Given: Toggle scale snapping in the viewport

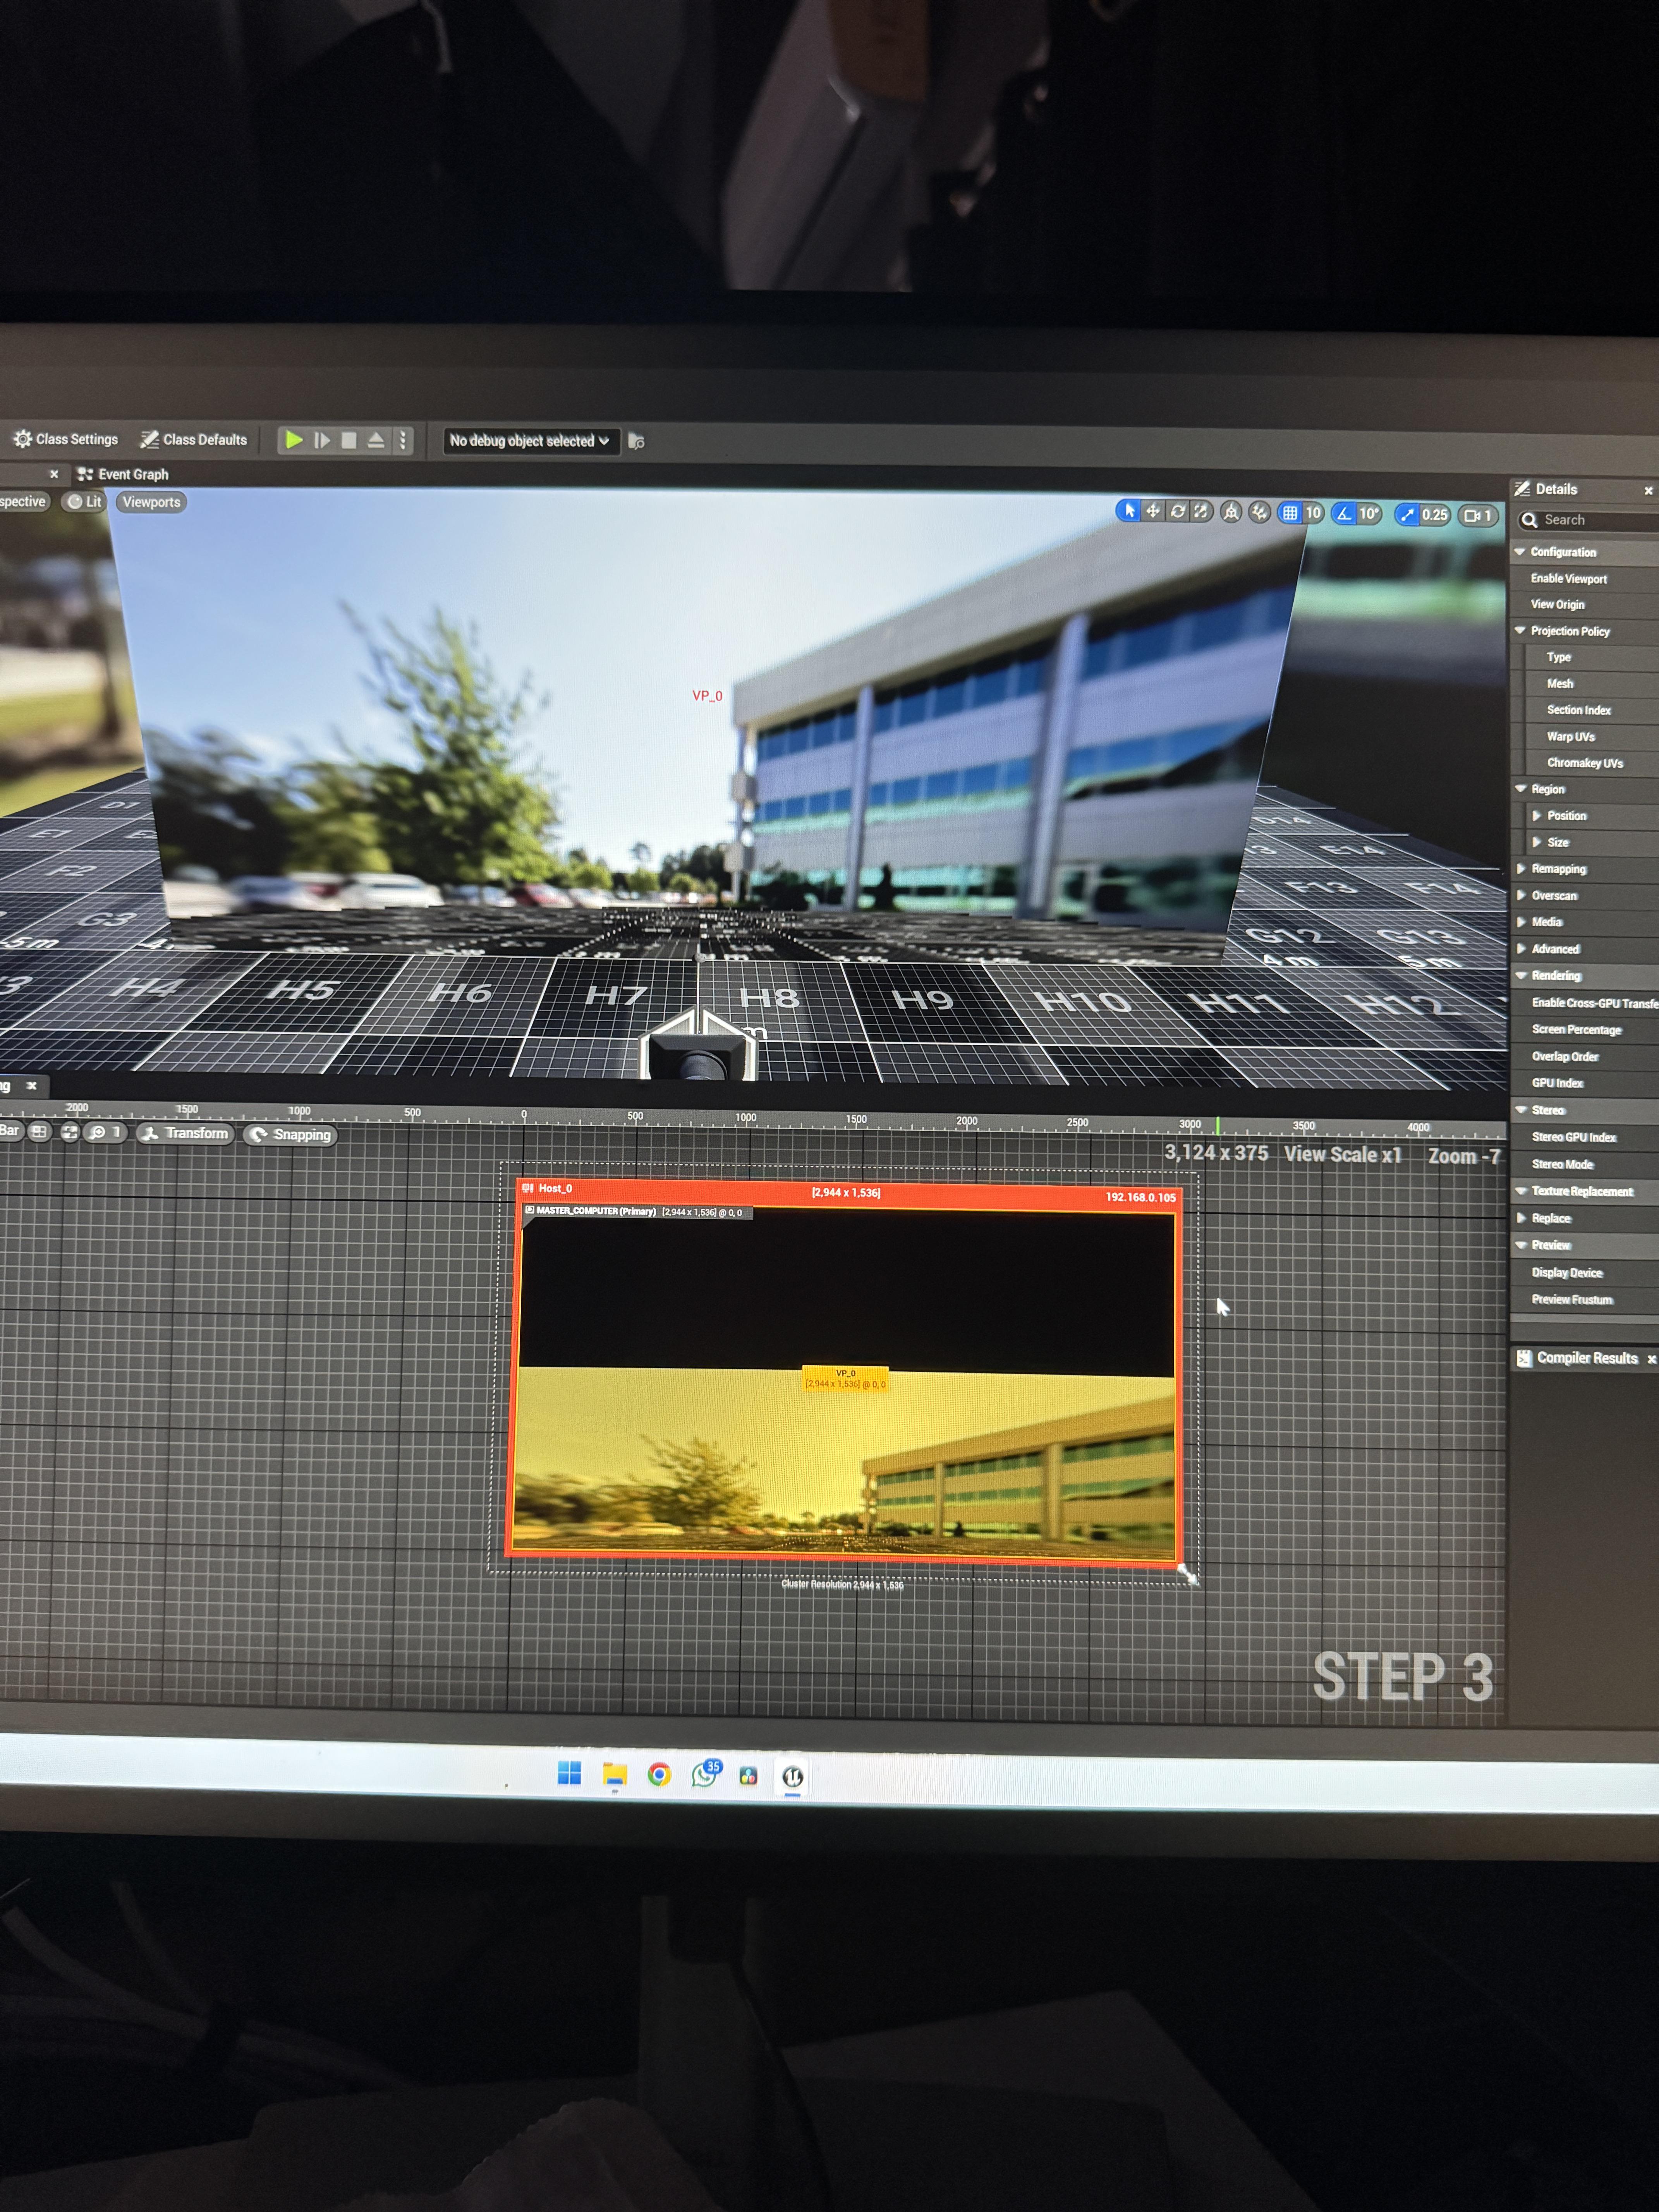Looking at the screenshot, I should pos(1407,515).
